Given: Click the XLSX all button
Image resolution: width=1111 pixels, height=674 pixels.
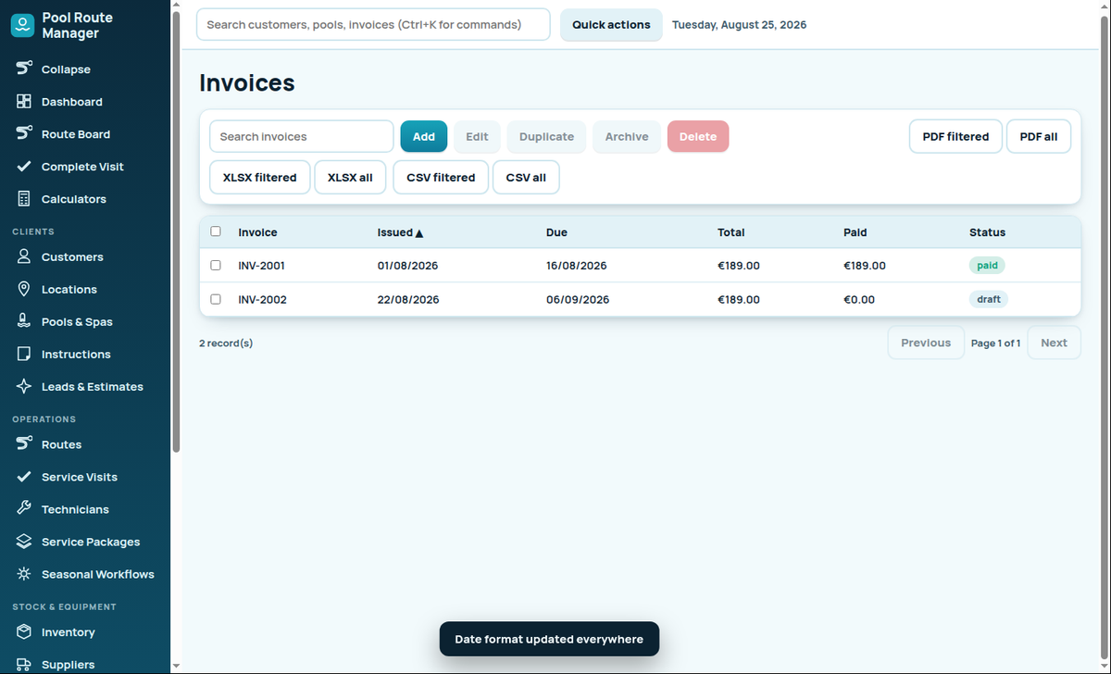Looking at the screenshot, I should click(350, 178).
